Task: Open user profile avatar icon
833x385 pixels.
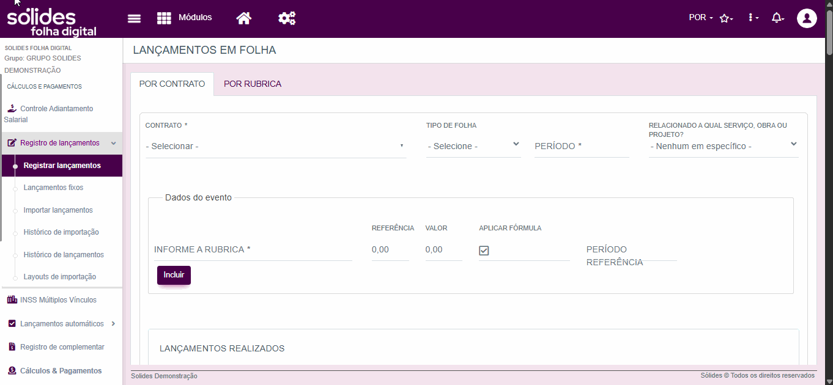Action: (807, 18)
